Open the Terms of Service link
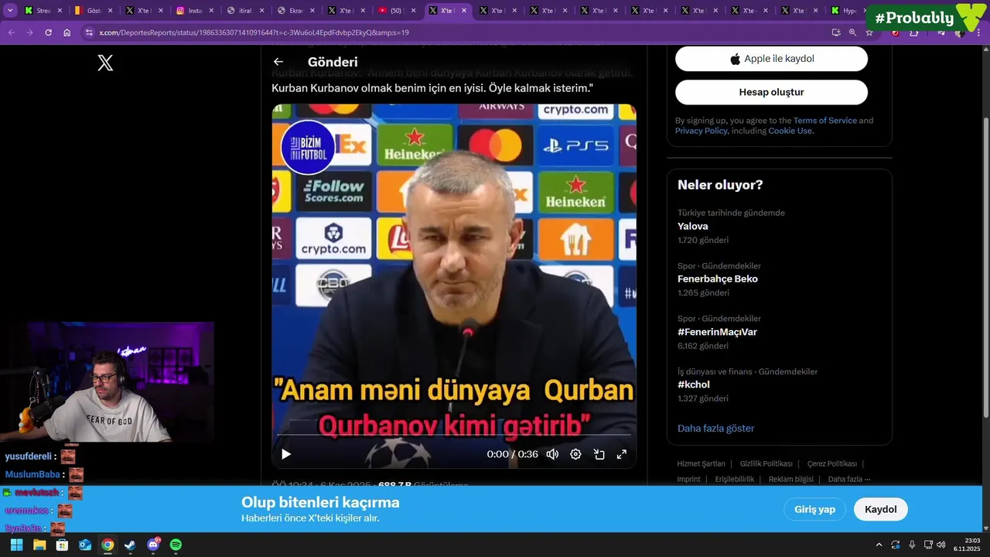This screenshot has width=990, height=557. pyautogui.click(x=824, y=121)
